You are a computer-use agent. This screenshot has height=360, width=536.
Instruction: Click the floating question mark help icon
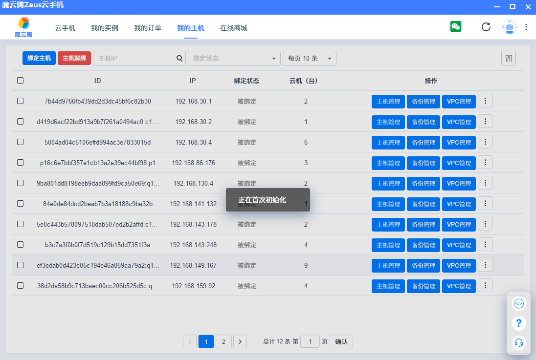(519, 323)
